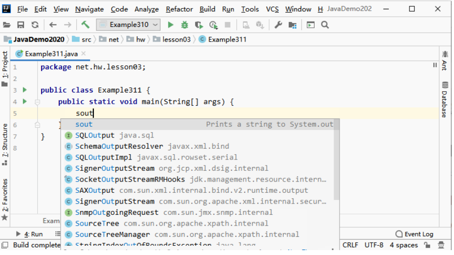Open the Edit menu

point(40,9)
